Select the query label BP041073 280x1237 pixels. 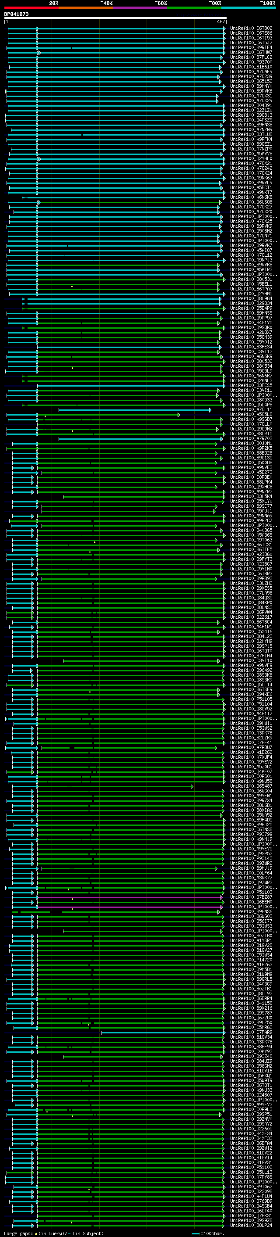click(x=16, y=14)
